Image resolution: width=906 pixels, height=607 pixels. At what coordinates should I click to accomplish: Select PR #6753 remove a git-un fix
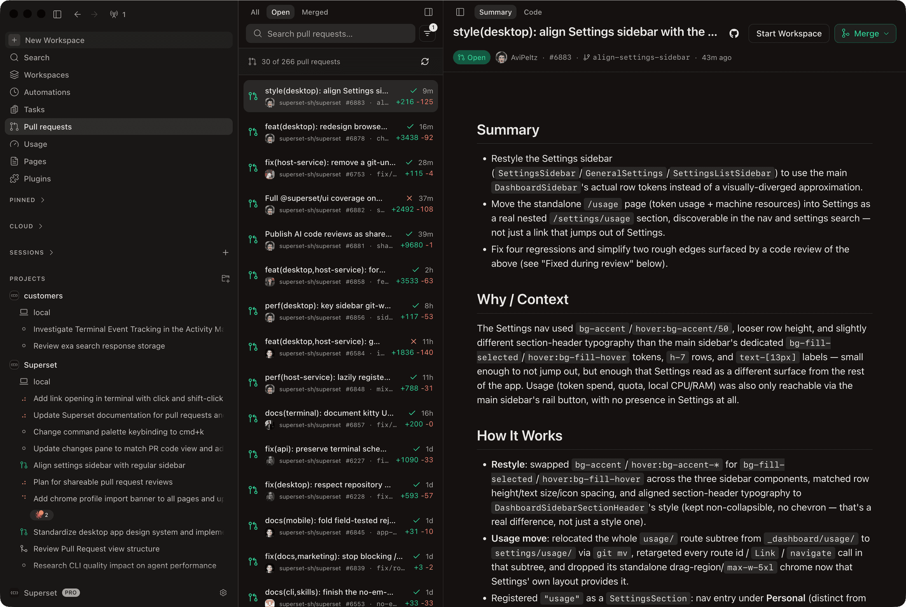coord(341,168)
